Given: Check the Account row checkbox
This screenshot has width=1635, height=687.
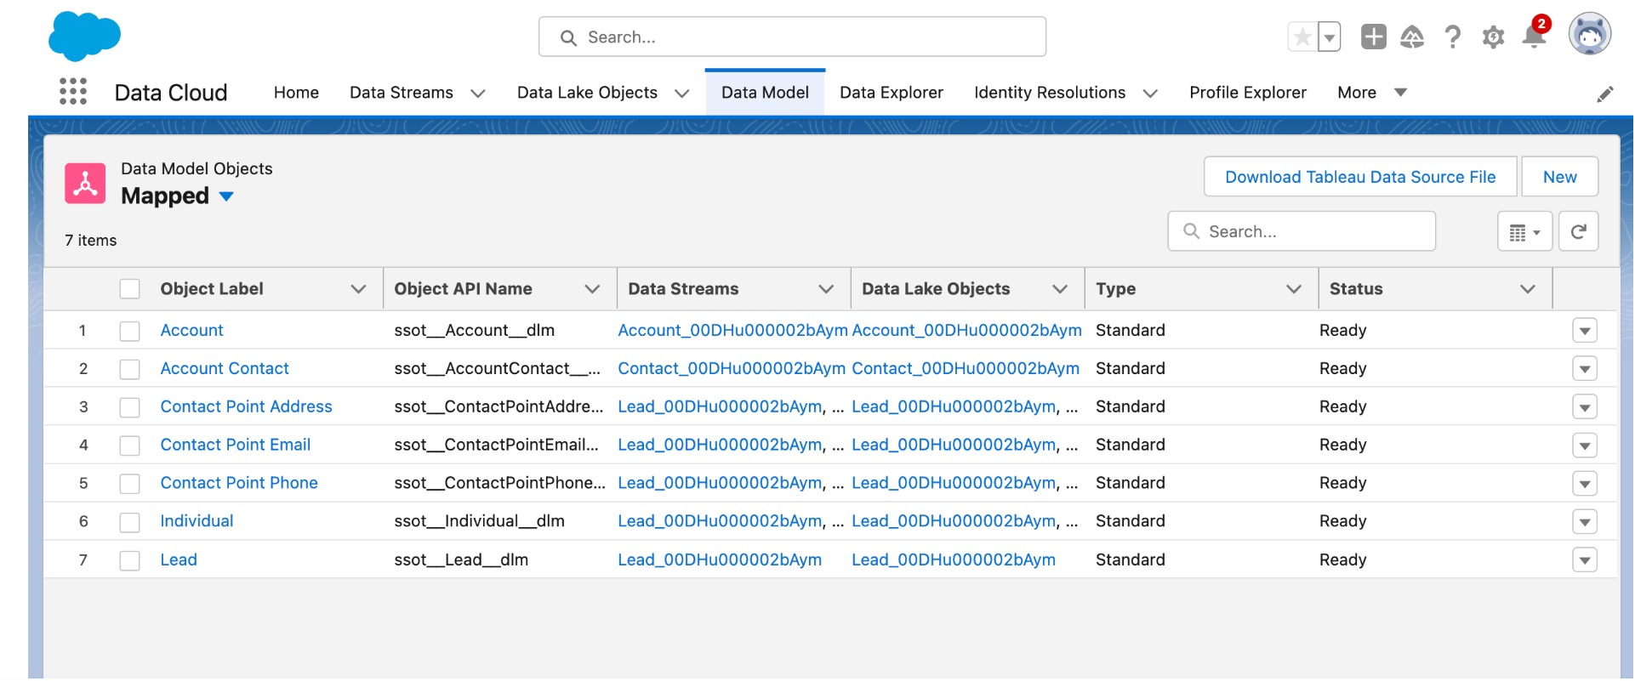Looking at the screenshot, I should point(129,331).
